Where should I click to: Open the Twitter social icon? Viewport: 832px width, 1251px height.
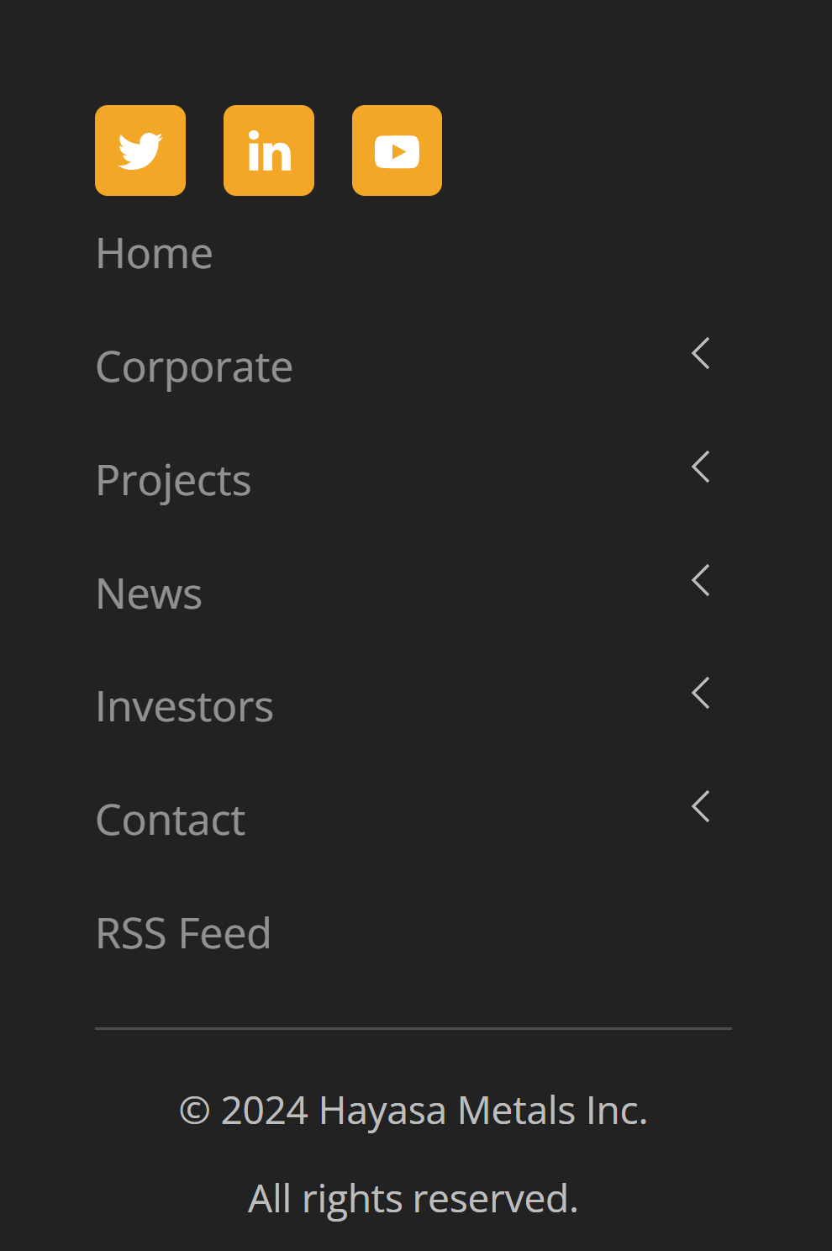(140, 150)
